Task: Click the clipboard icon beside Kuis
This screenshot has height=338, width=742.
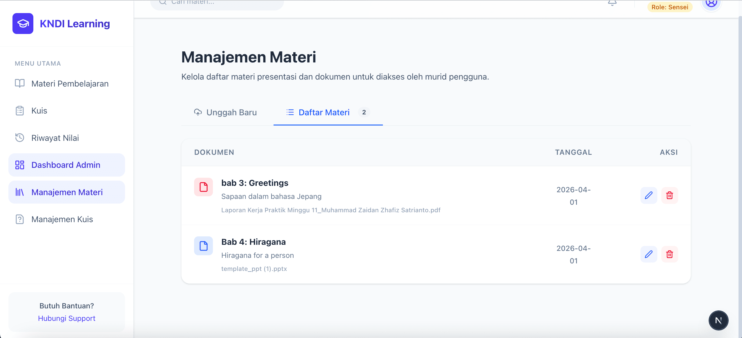Action: [x=20, y=111]
